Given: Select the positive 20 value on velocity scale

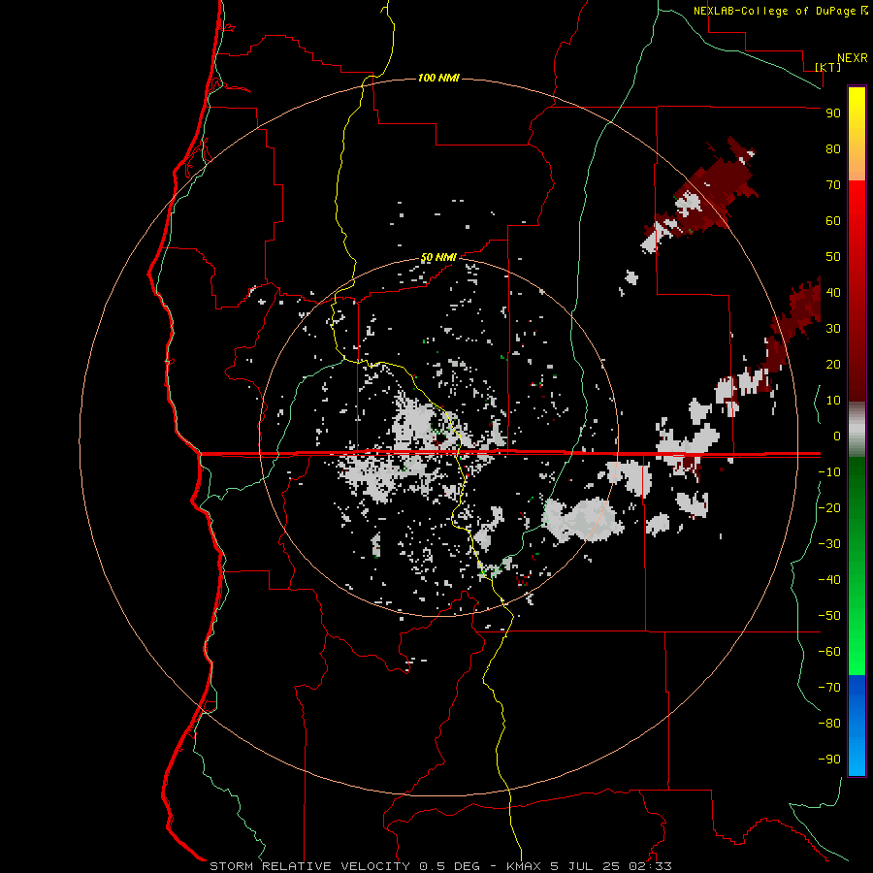Looking at the screenshot, I should (x=833, y=365).
